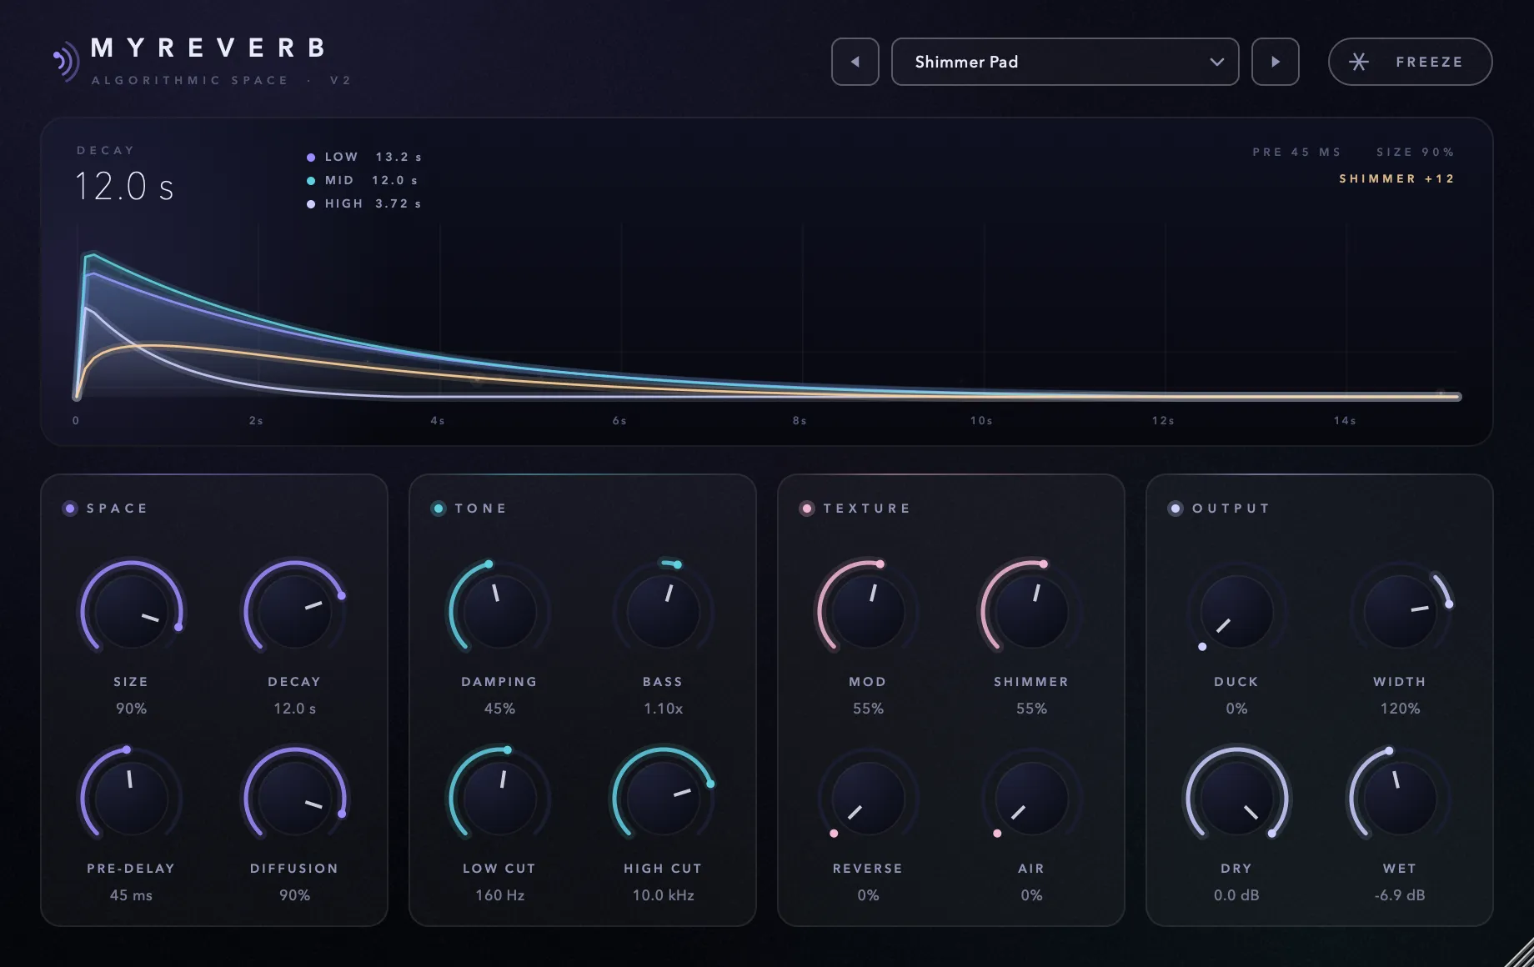The height and width of the screenshot is (967, 1534).
Task: Click the Low Cut knob
Action: [x=499, y=798]
